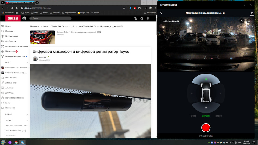Open Гости
The height and width of the screenshot is (145, 258).
[x=8, y=103]
